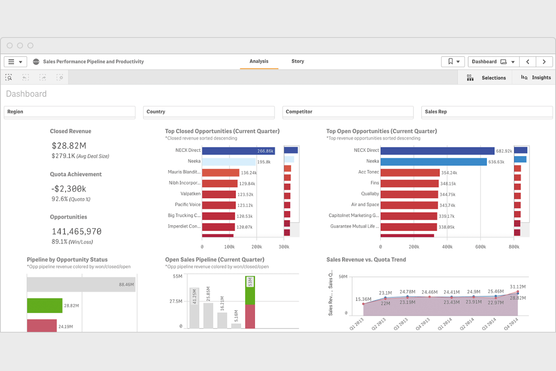
Task: Click Sales Revenue vs. Quota Trend title
Action: [366, 260]
